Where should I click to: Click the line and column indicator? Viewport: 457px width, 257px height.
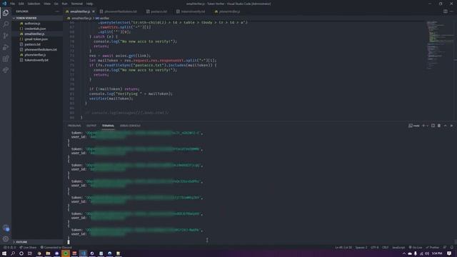[x=343, y=248]
